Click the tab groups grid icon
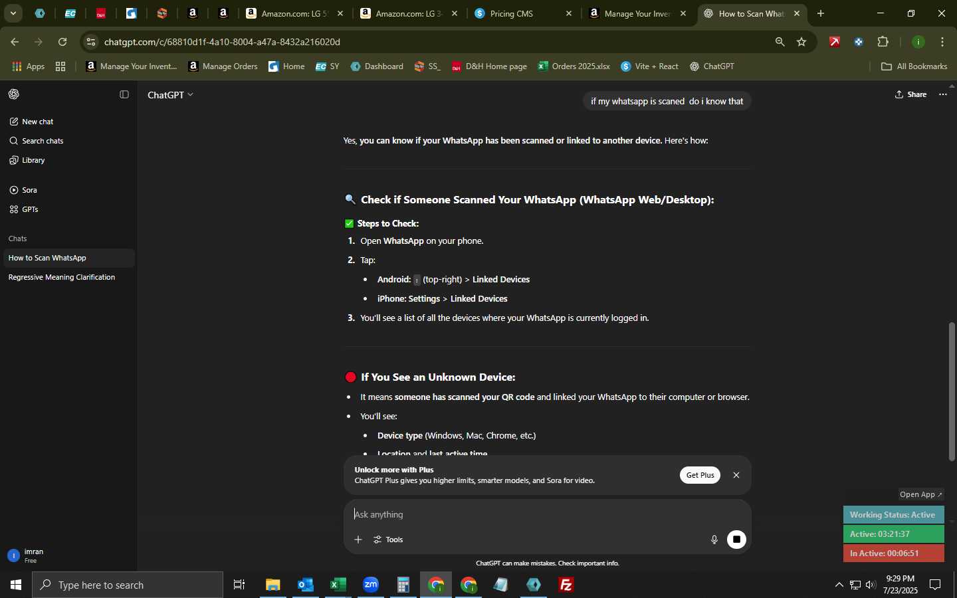 click(60, 66)
